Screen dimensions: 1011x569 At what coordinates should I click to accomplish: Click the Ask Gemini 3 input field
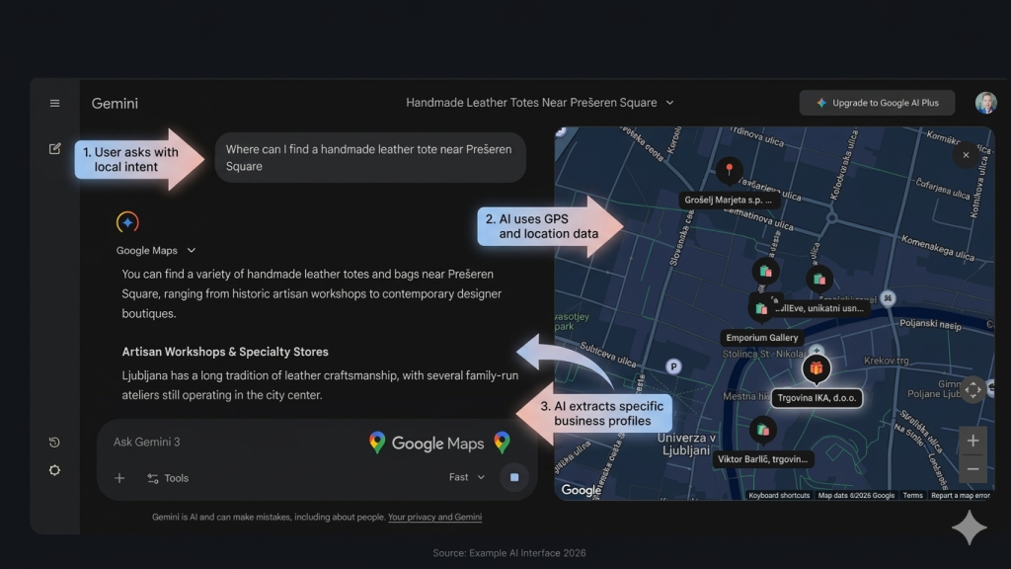point(237,443)
